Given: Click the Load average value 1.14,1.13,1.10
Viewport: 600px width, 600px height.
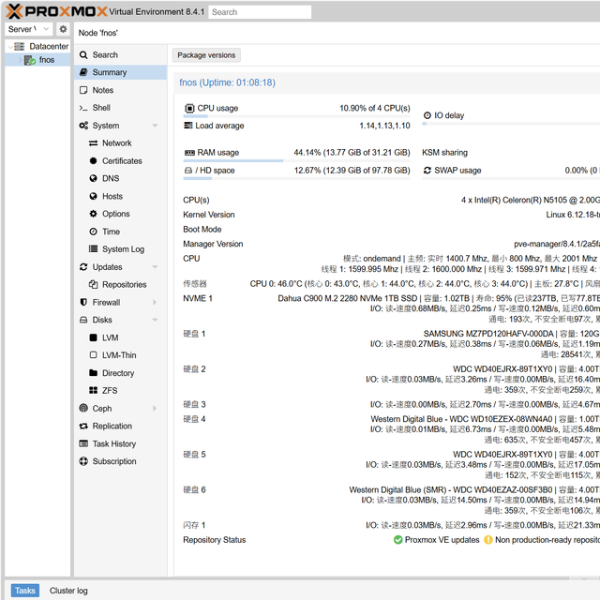Looking at the screenshot, I should pos(384,126).
